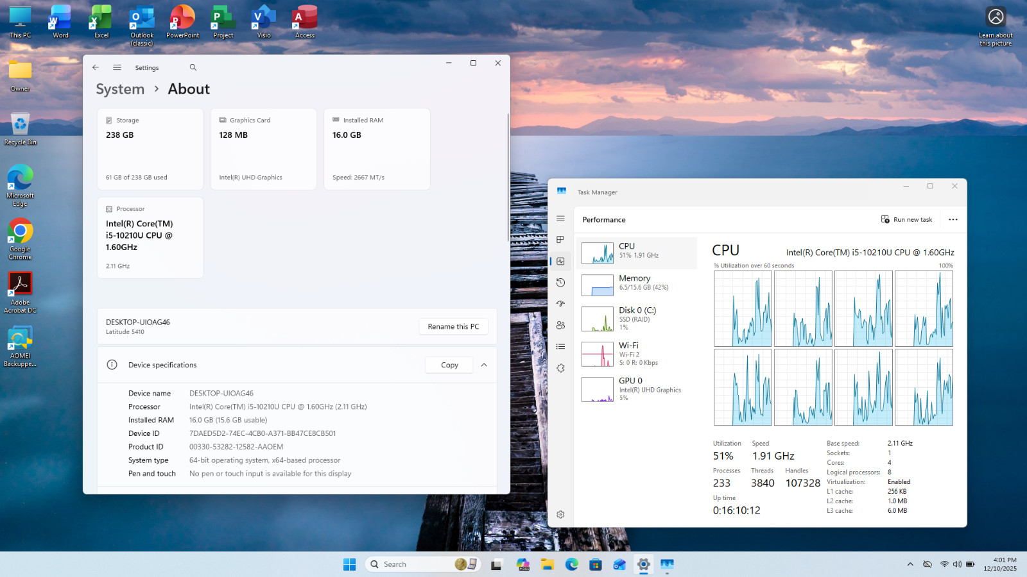
Task: Open Details list icon in sidebar
Action: tap(560, 347)
